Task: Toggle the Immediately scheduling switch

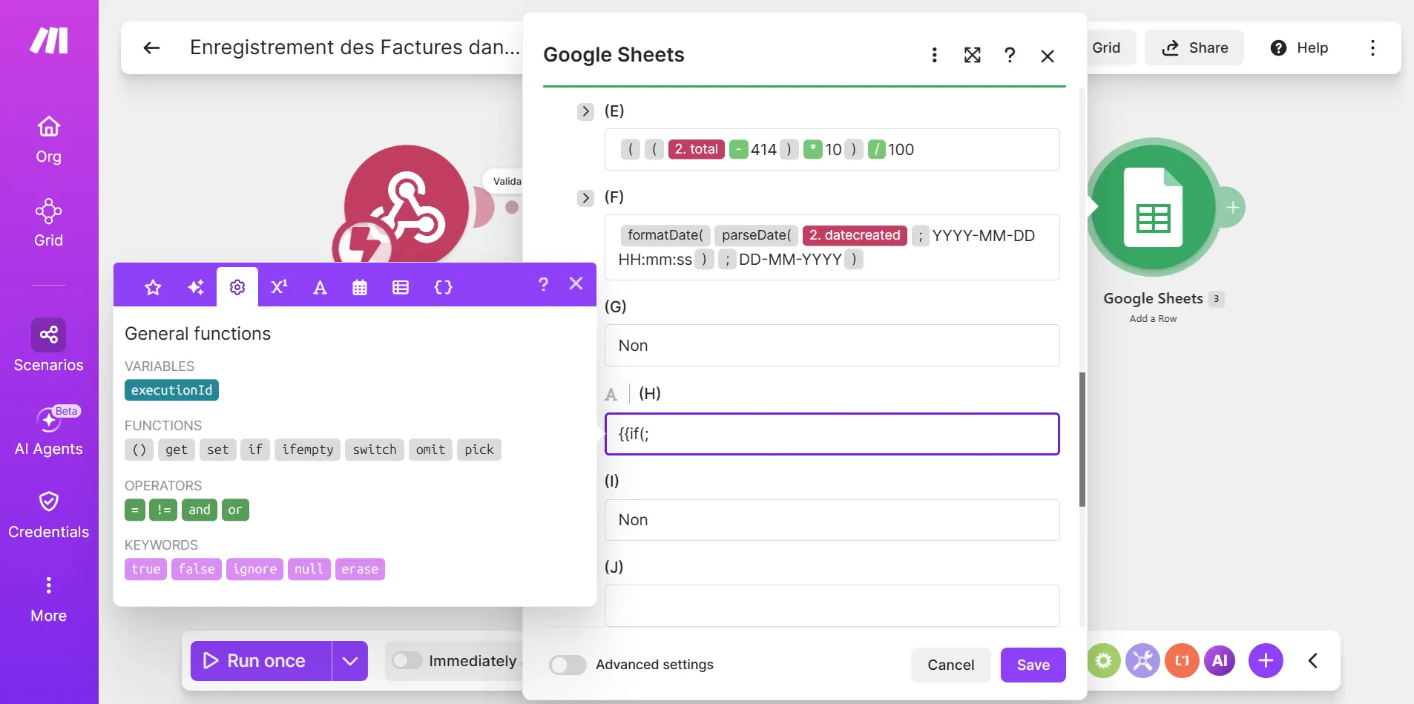Action: (x=407, y=660)
